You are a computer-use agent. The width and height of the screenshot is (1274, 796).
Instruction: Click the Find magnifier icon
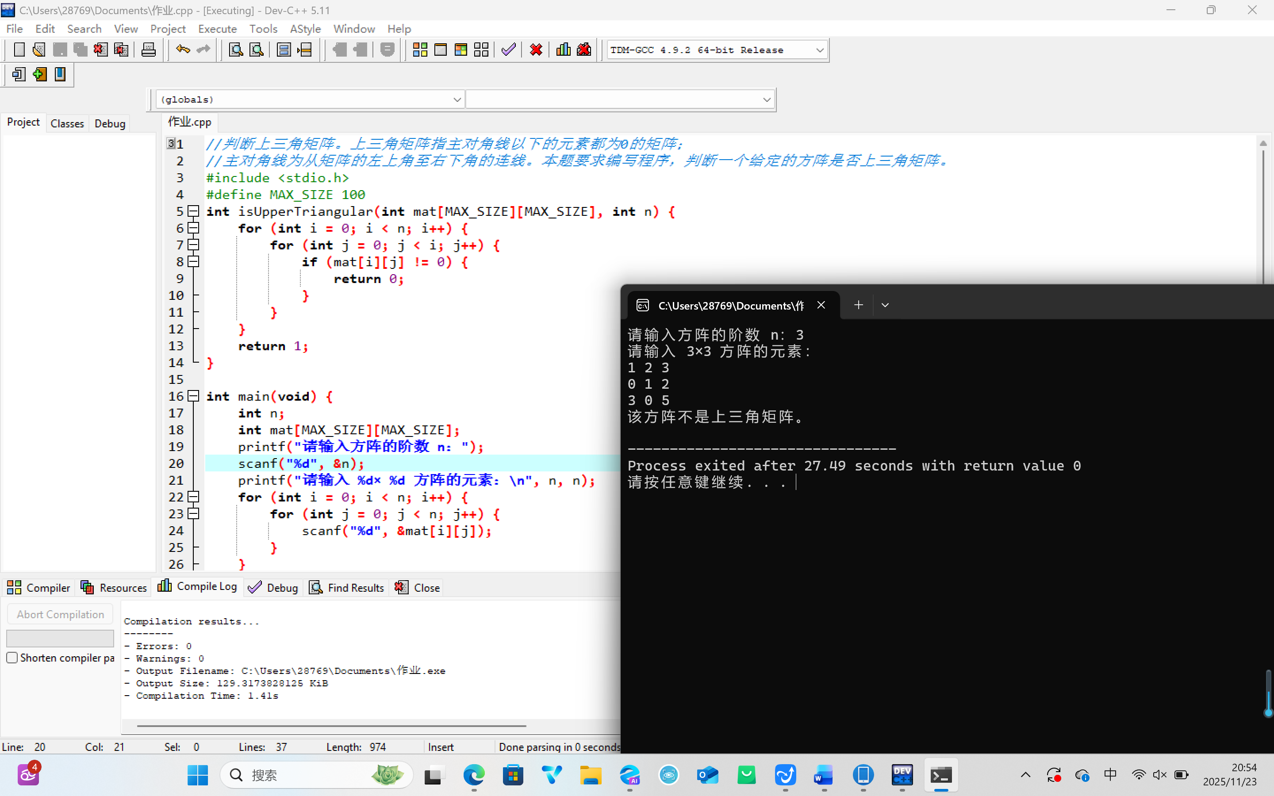[x=236, y=50]
